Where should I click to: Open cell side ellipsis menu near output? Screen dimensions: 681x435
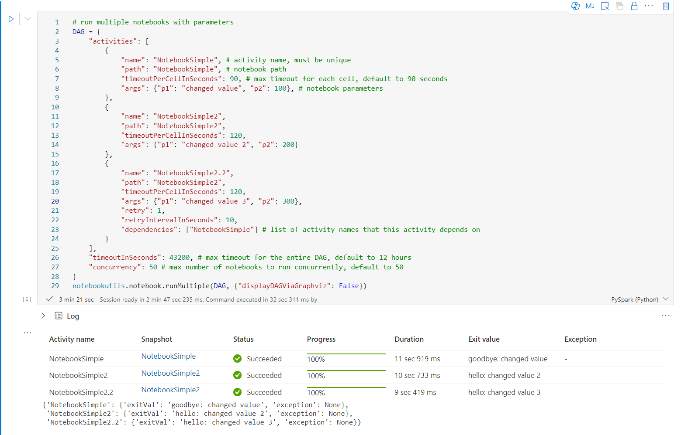(x=28, y=333)
